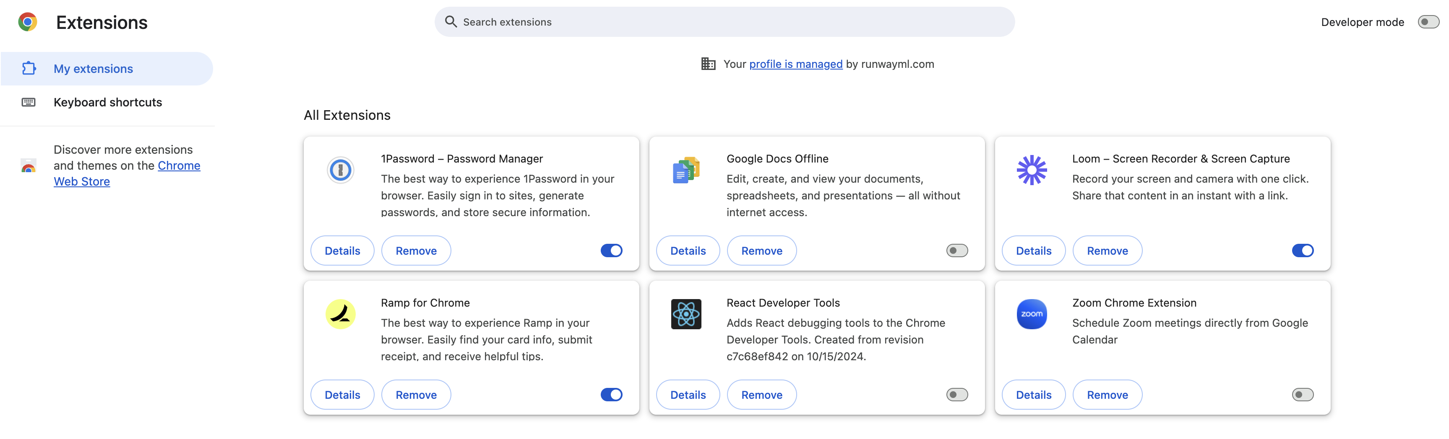Click the Loom extension icon
This screenshot has height=439, width=1449.
(x=1032, y=170)
